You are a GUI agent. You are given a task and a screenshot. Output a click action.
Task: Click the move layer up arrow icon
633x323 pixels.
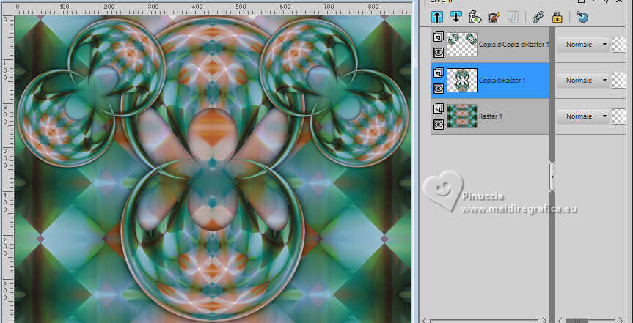438,17
